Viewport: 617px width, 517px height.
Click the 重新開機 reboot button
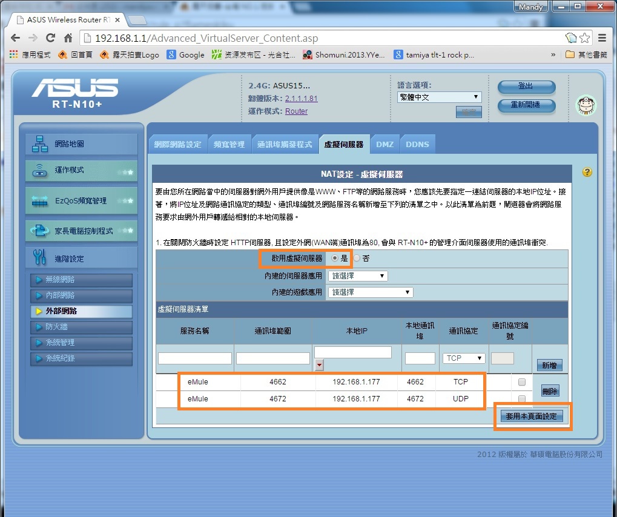tap(527, 105)
